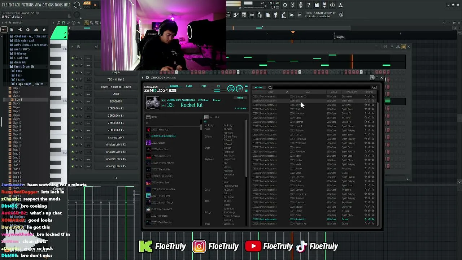Image resolution: width=462 pixels, height=260 pixels.
Task: Pause playback with the transport pause button
Action: click(x=95, y=5)
